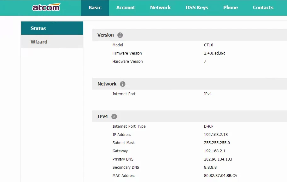Click the Primary DNS value 202.96.134.133
The width and height of the screenshot is (287, 182).
(218, 159)
